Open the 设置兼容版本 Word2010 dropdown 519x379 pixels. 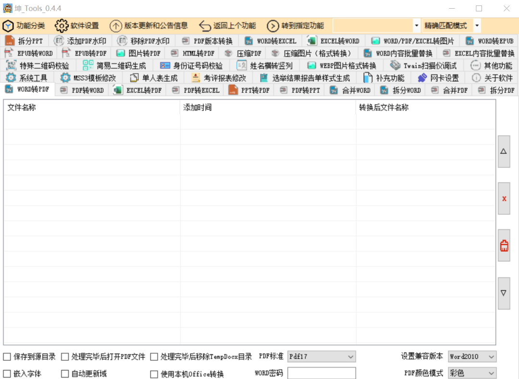[x=472, y=356]
